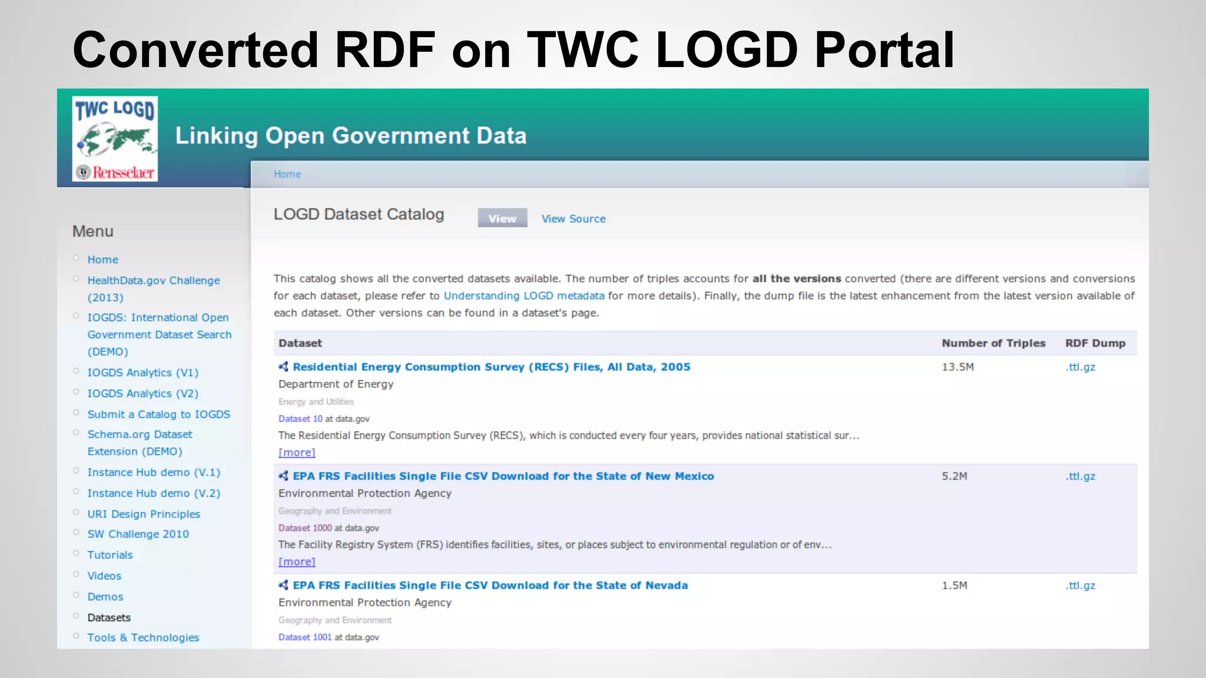Screen dimensions: 1206x678
Task: Open EPA FRS Facilities New Mexico dataset
Action: pyautogui.click(x=503, y=476)
